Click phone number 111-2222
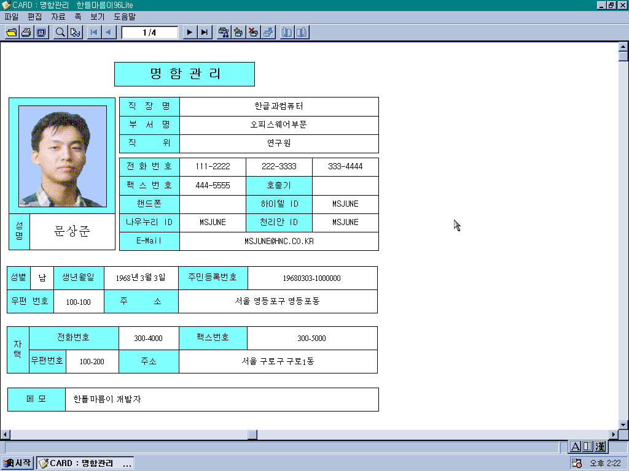The width and height of the screenshot is (629, 471). [x=213, y=167]
